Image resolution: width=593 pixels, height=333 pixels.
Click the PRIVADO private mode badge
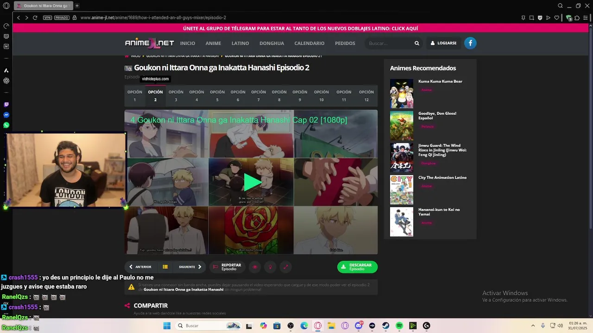coord(62,18)
